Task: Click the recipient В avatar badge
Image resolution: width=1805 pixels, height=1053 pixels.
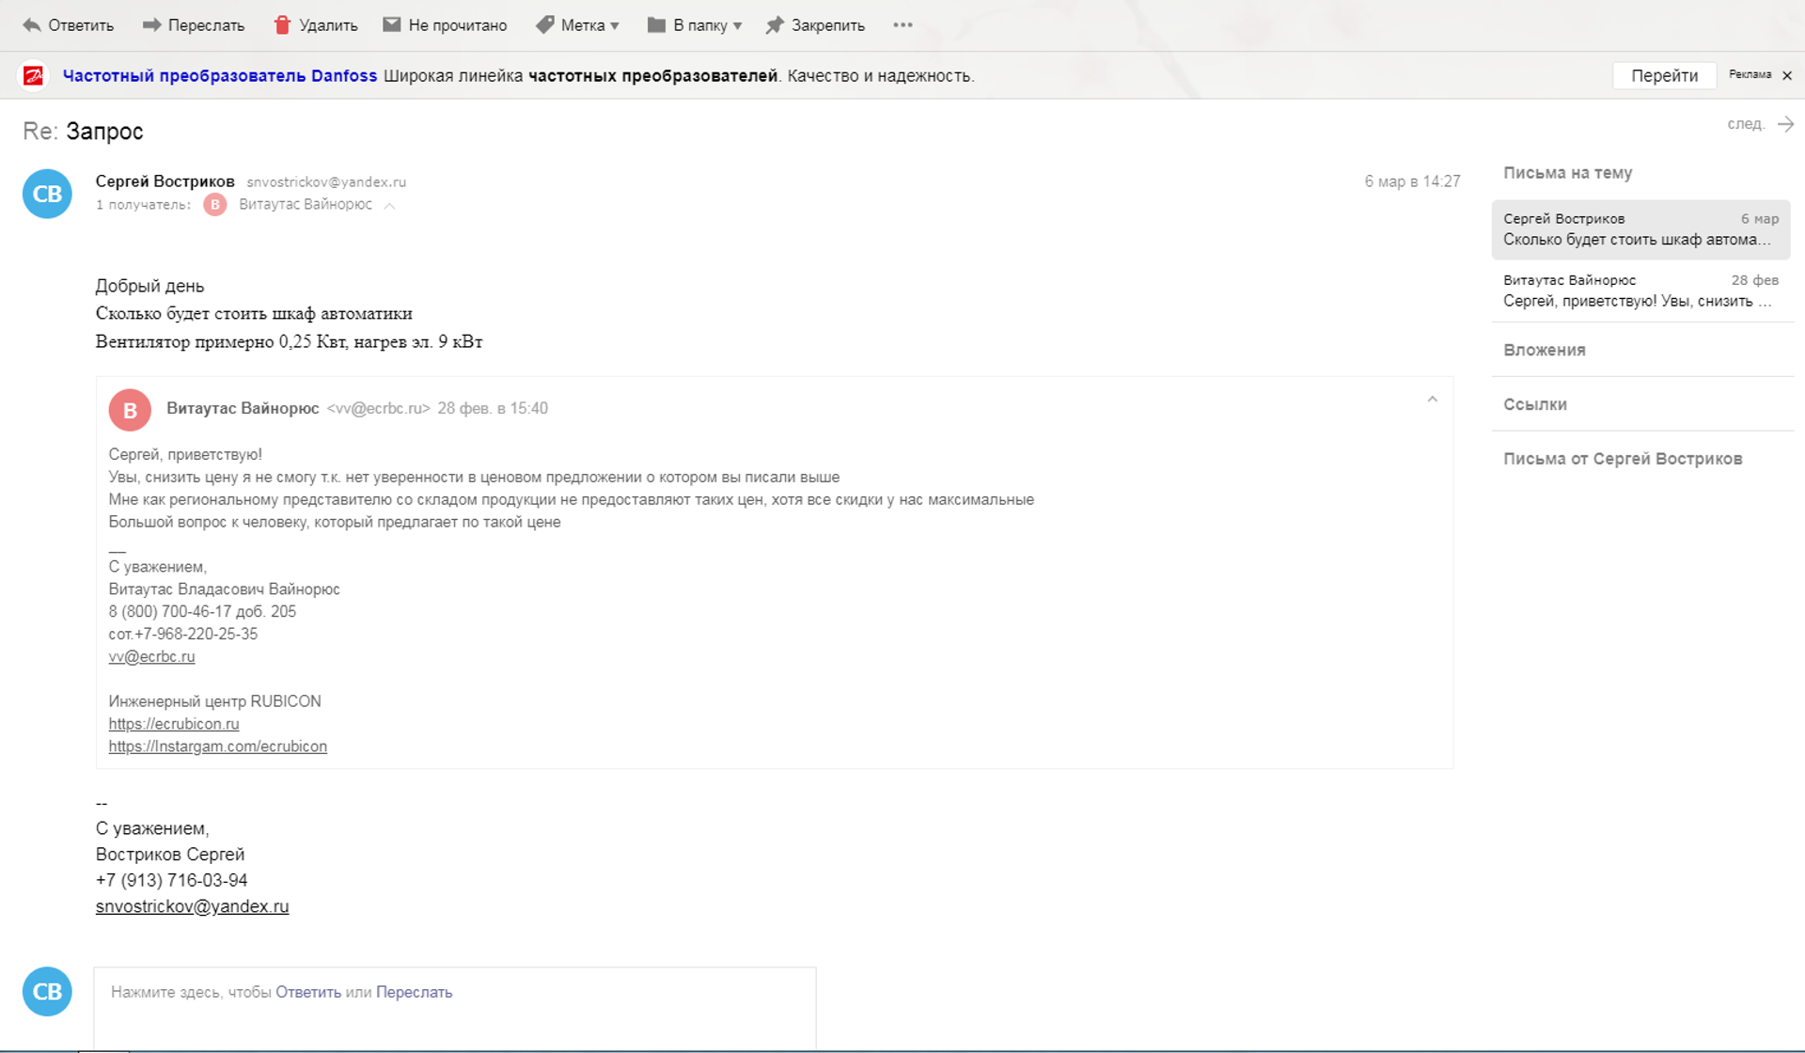Action: (x=215, y=204)
